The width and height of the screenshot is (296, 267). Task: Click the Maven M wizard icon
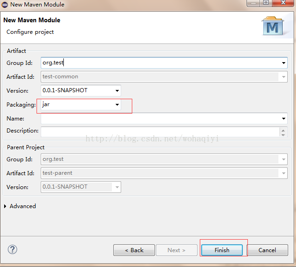point(273,26)
